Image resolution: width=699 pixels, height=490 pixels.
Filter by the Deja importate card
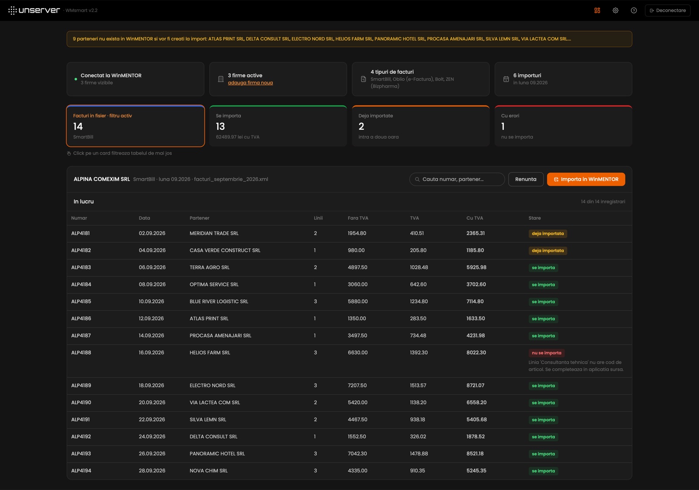point(421,126)
